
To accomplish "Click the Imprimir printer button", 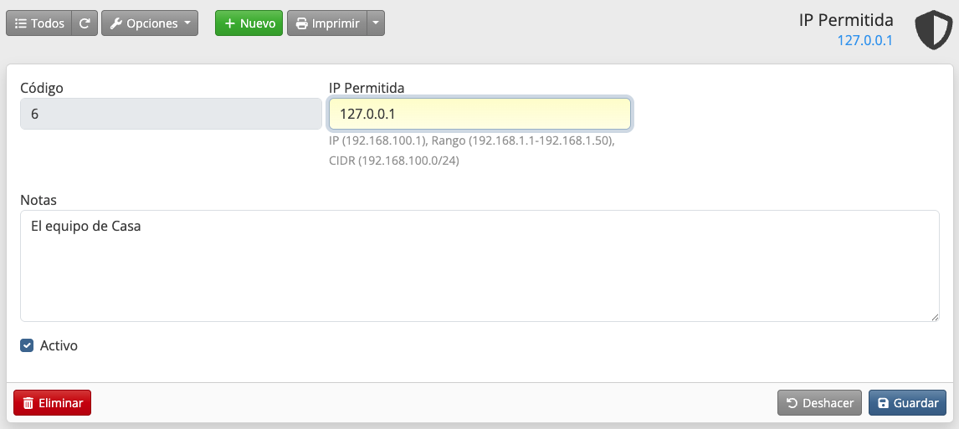I will [x=327, y=23].
